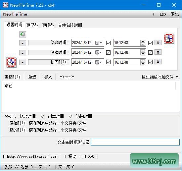The width and height of the screenshot is (182, 171).
Task: Click the # button in the 创建时间 row
Action: tap(158, 52)
